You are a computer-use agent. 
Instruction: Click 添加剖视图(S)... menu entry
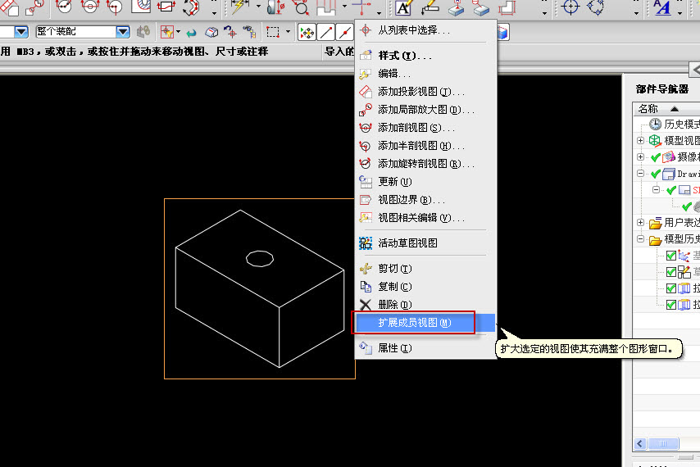425,128
